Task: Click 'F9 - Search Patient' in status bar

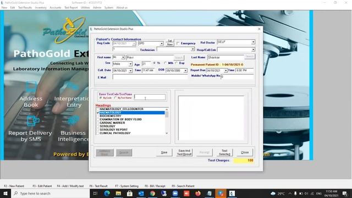Action: tap(183, 186)
